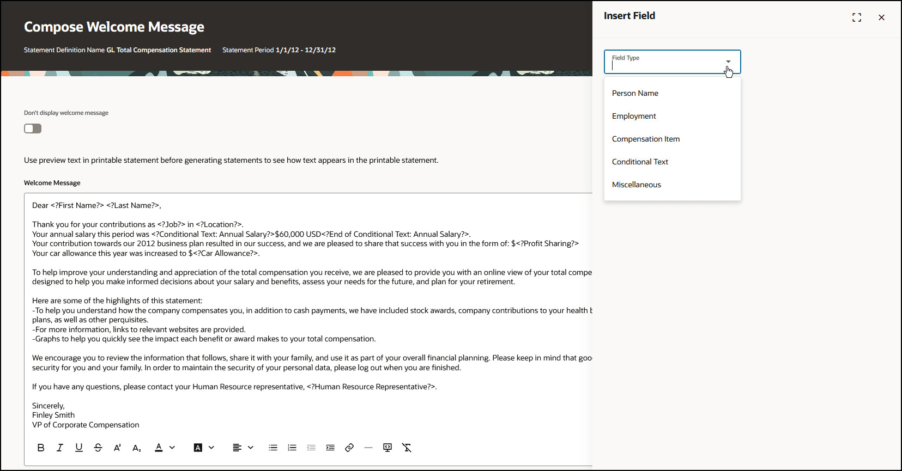
Task: Clear formatting from the text
Action: click(x=407, y=448)
